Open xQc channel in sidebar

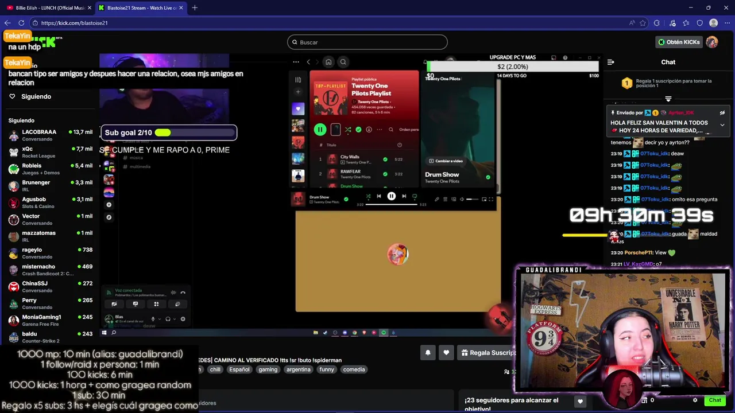click(x=51, y=152)
